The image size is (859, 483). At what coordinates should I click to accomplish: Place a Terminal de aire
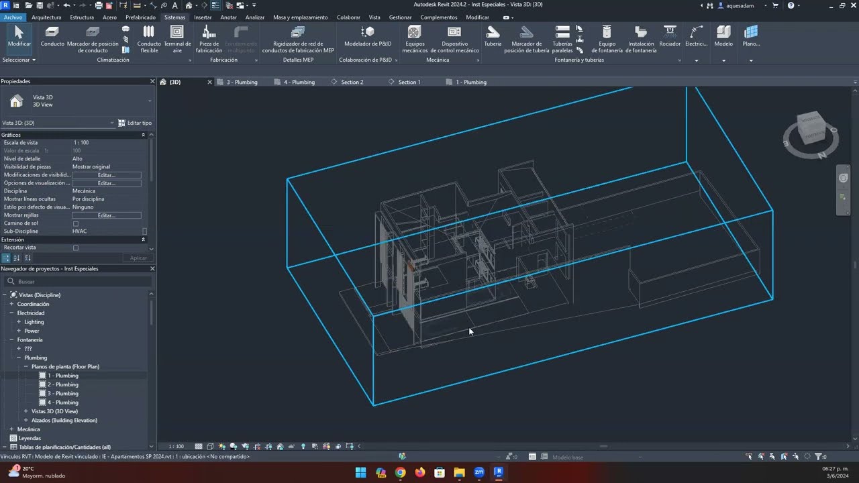click(177, 39)
